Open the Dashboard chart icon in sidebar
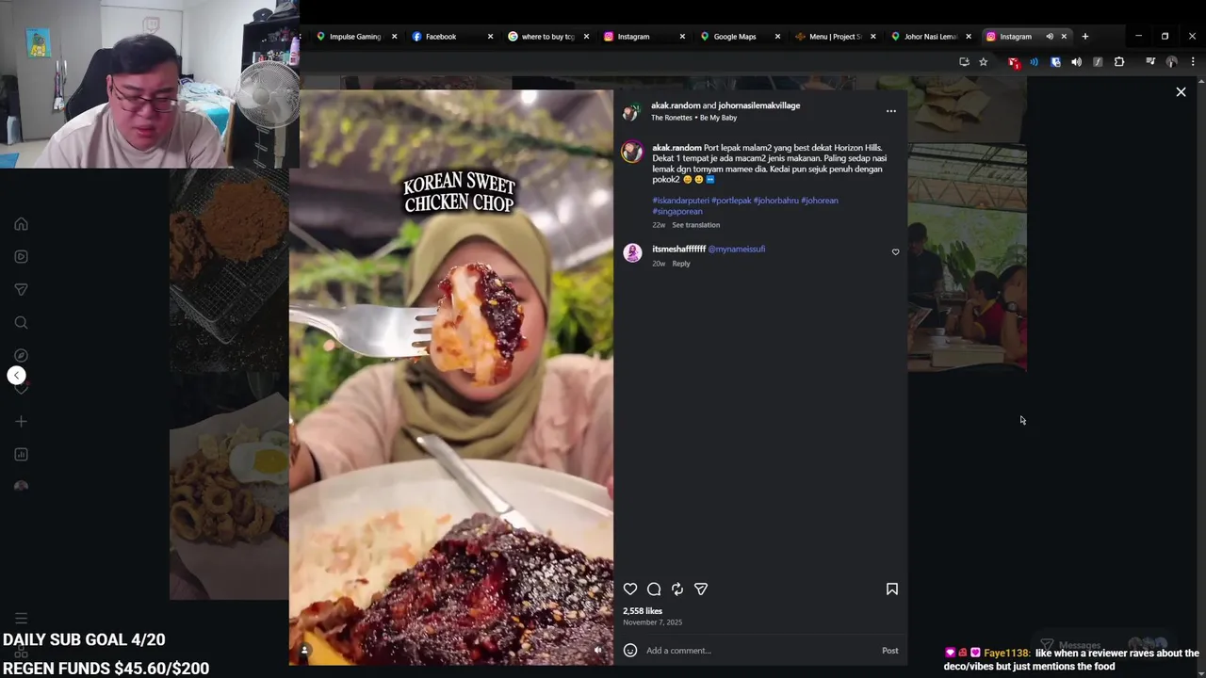 pos(21,454)
